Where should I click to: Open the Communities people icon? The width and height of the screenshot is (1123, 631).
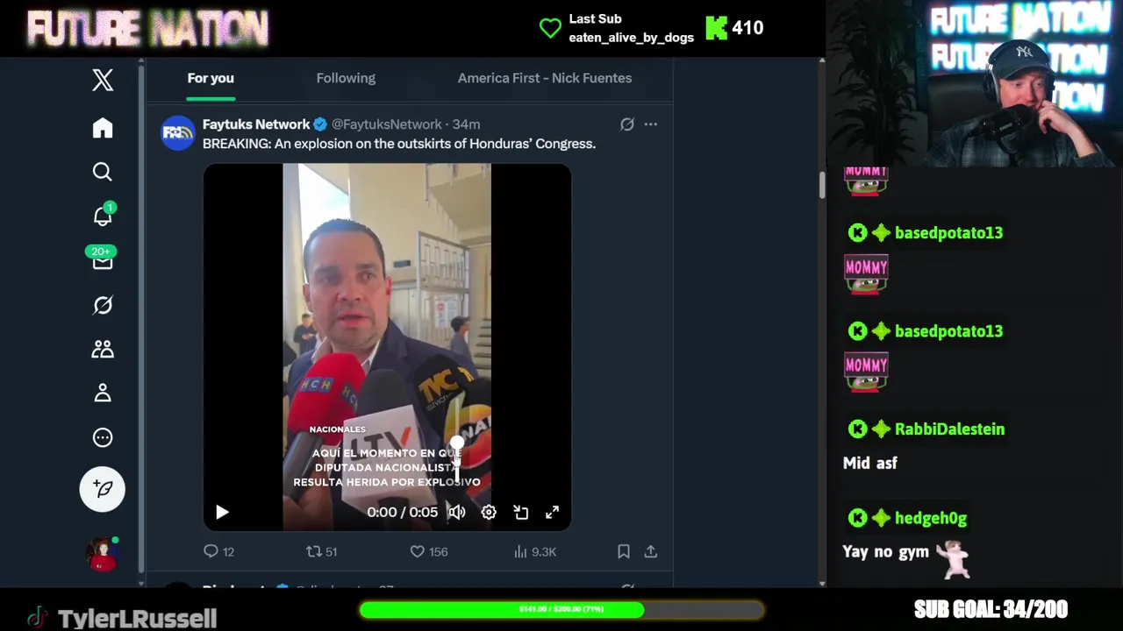click(x=103, y=349)
